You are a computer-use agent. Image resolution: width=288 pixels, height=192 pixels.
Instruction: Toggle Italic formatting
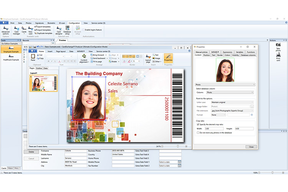pyautogui.click(x=52, y=61)
